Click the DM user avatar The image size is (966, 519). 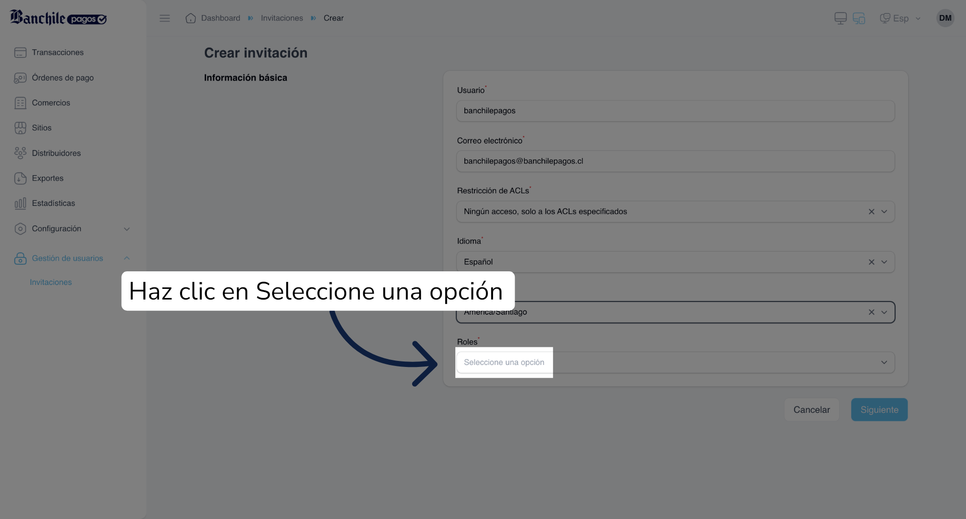pyautogui.click(x=945, y=18)
